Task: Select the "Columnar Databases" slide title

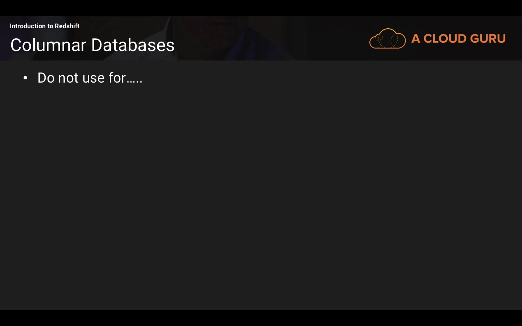Action: point(92,45)
